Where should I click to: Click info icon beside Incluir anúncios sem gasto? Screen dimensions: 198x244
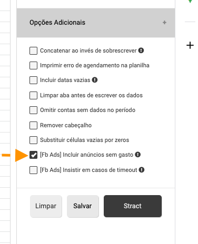[x=137, y=155]
